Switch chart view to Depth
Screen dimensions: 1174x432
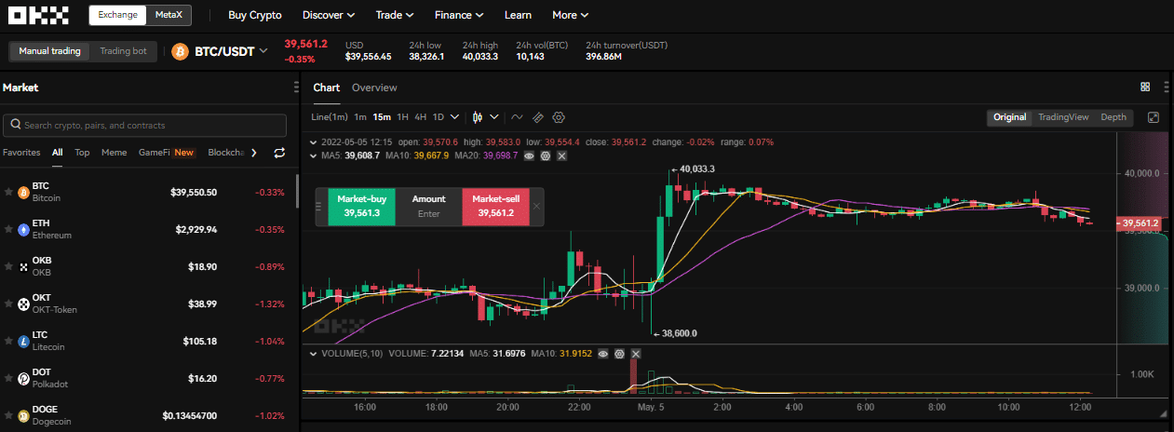coord(1113,117)
